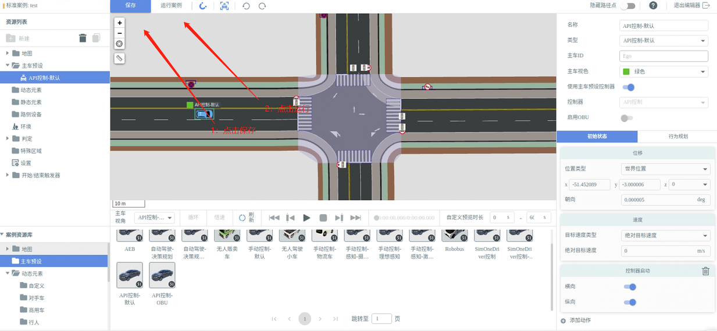Expand 地图 in 案例资源库
The width and height of the screenshot is (717, 331).
pyautogui.click(x=8, y=249)
